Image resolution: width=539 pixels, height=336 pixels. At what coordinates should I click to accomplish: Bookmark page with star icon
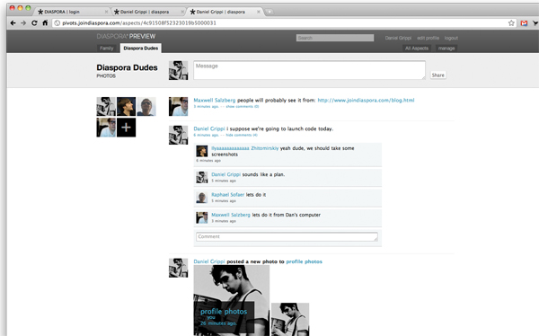(511, 23)
